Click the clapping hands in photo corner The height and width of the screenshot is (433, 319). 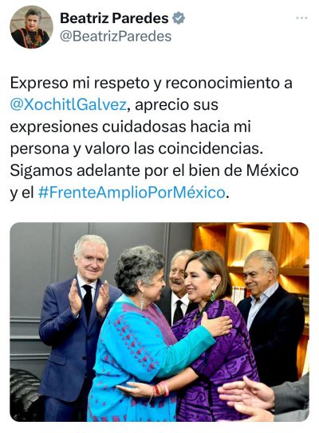click(263, 399)
